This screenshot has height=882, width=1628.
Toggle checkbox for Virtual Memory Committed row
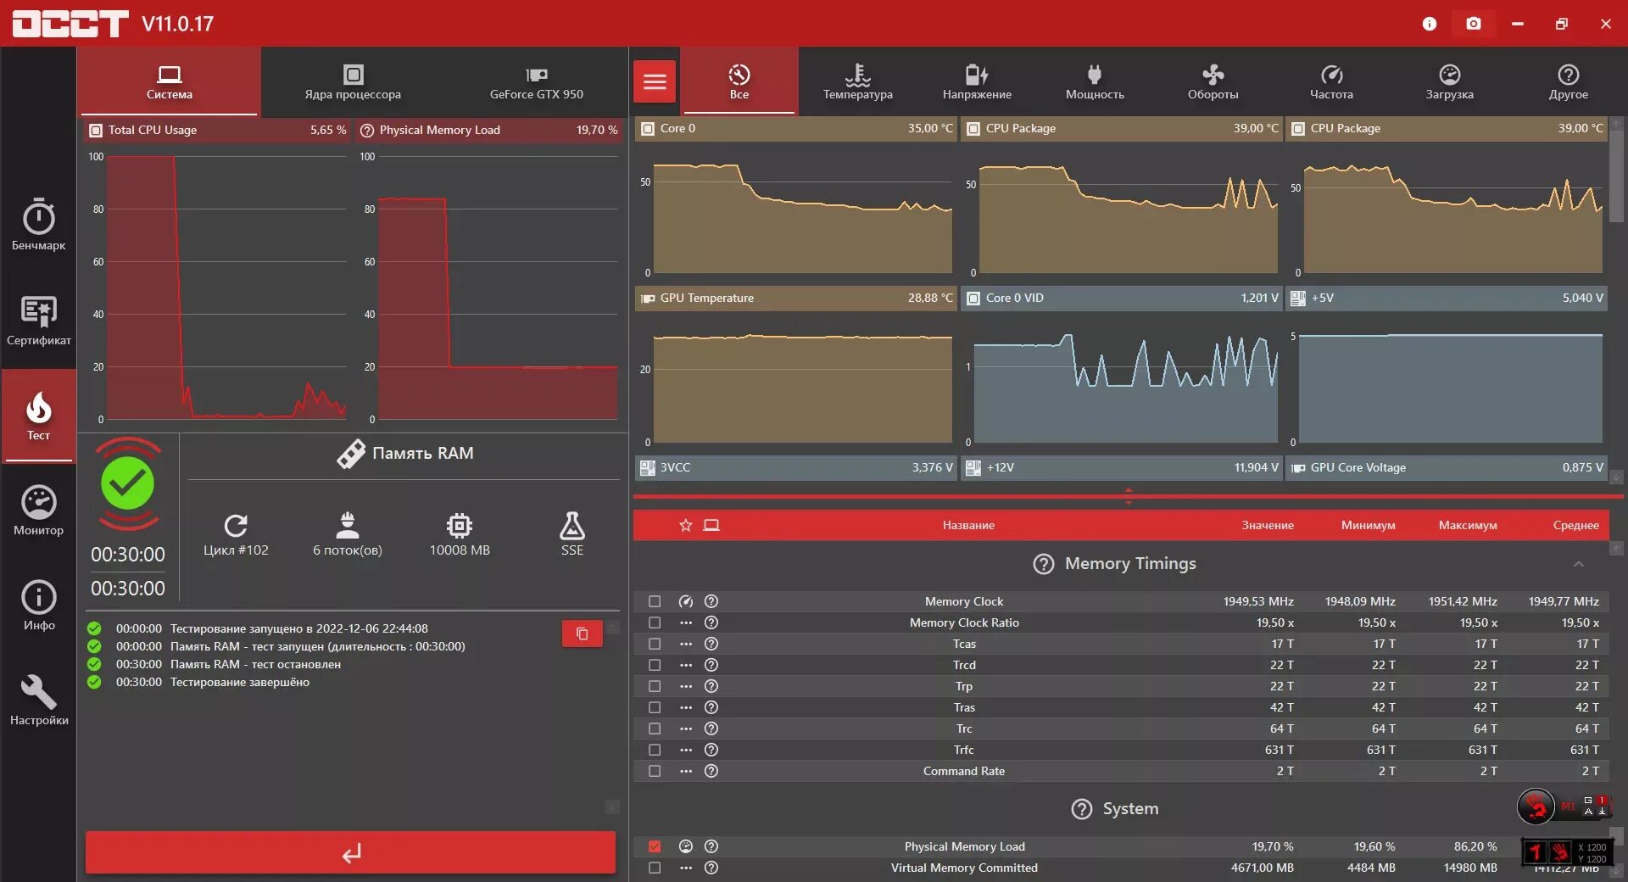point(655,868)
